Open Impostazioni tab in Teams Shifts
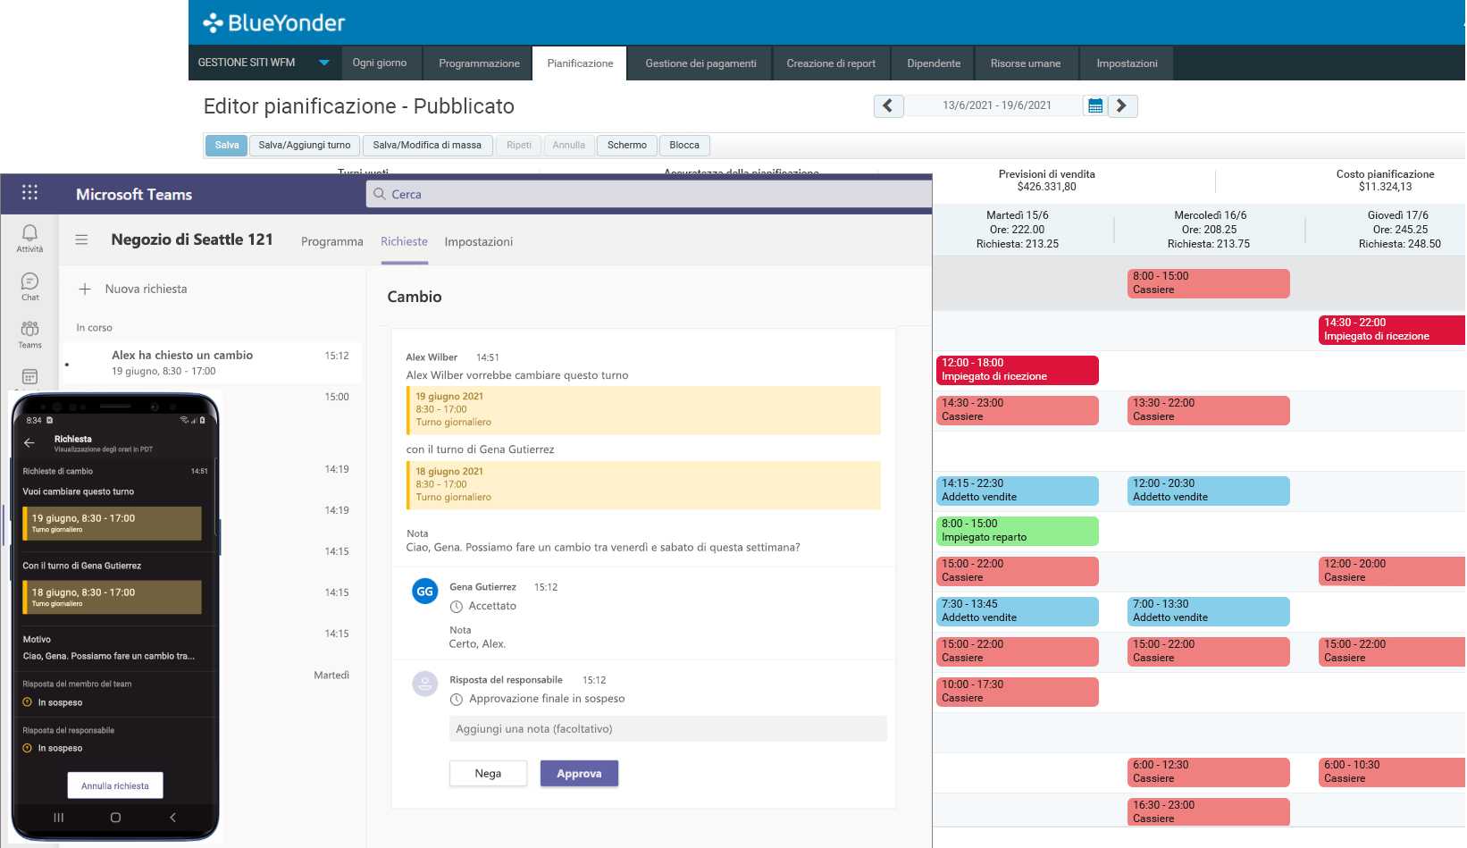The width and height of the screenshot is (1467, 848). (479, 242)
